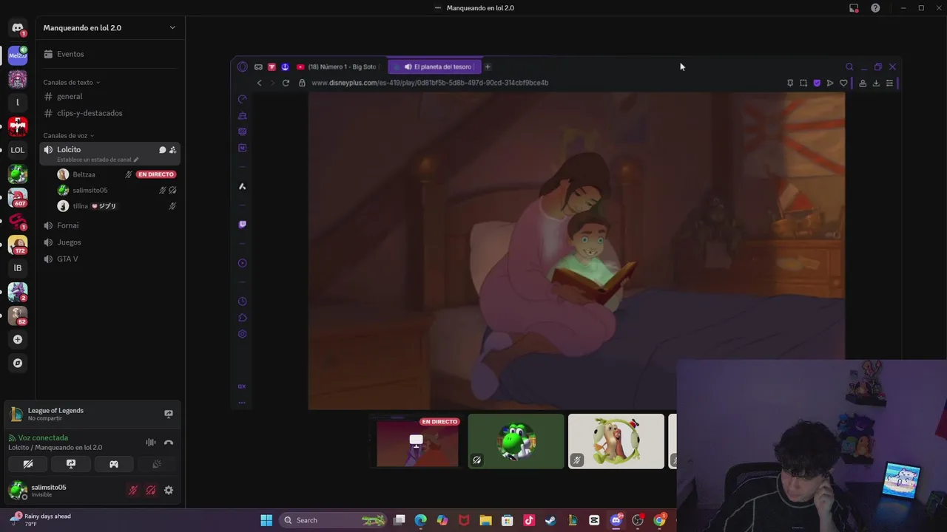Share your screen in the voice panel
The height and width of the screenshot is (532, 947).
(71, 464)
